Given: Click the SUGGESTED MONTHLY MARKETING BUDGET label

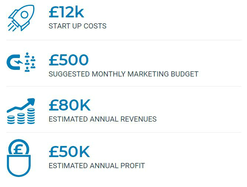Looking at the screenshot, I should (x=123, y=74).
